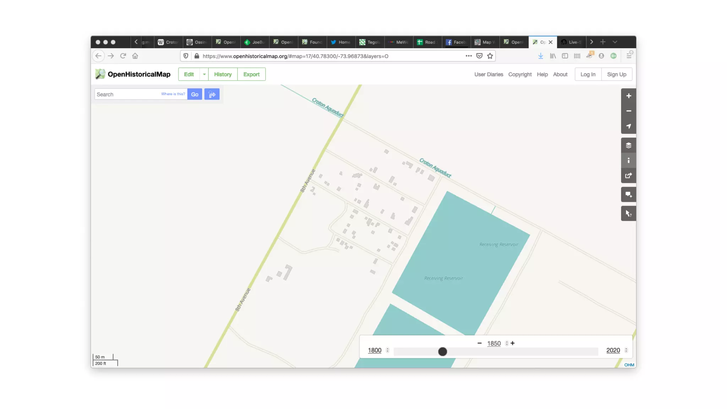
Task: Click the 2020 end year stepper
Action: tap(626, 350)
